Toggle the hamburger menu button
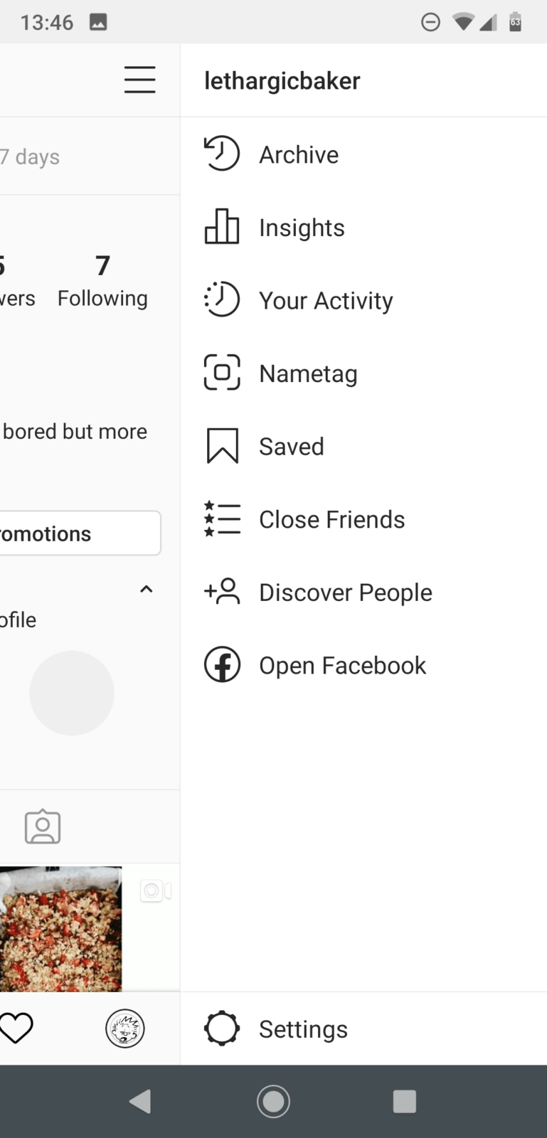Viewport: 547px width, 1138px height. 139,80
